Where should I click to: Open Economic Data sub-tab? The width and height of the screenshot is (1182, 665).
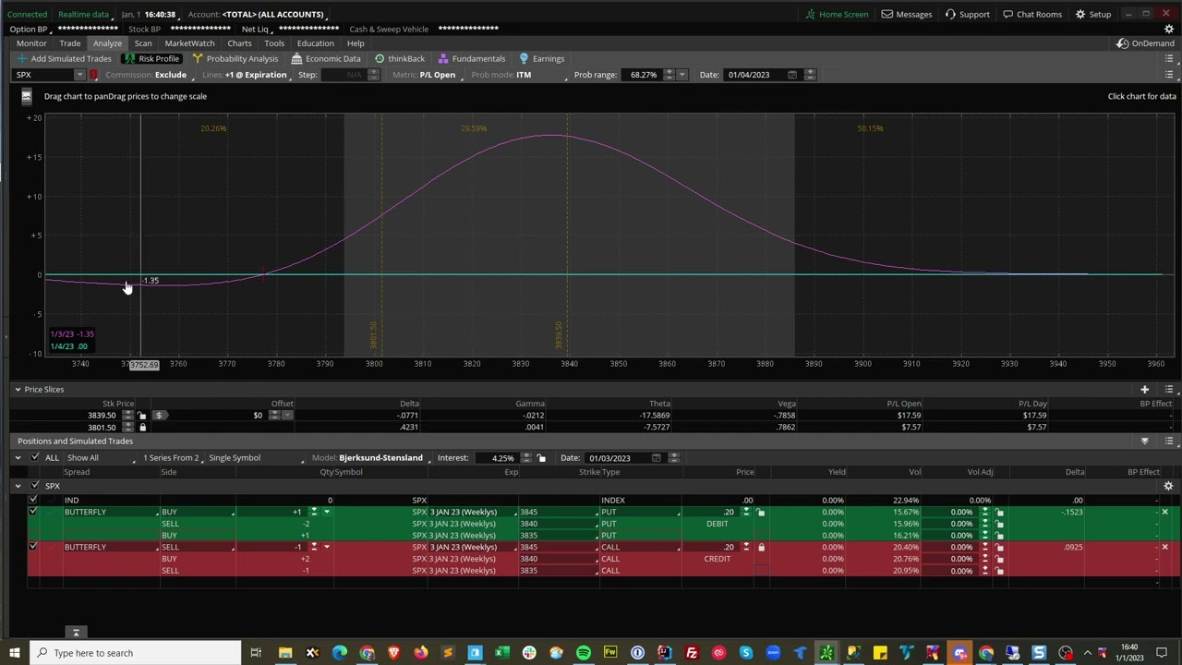pos(326,58)
